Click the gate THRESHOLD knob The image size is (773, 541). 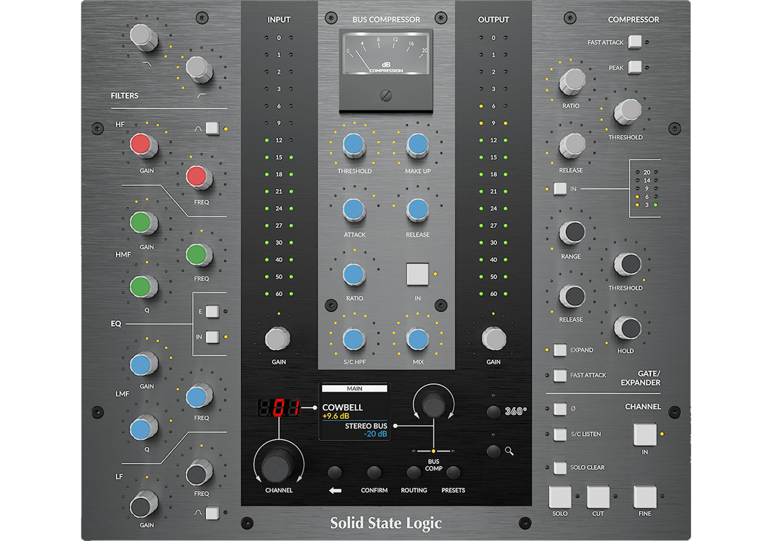628,265
